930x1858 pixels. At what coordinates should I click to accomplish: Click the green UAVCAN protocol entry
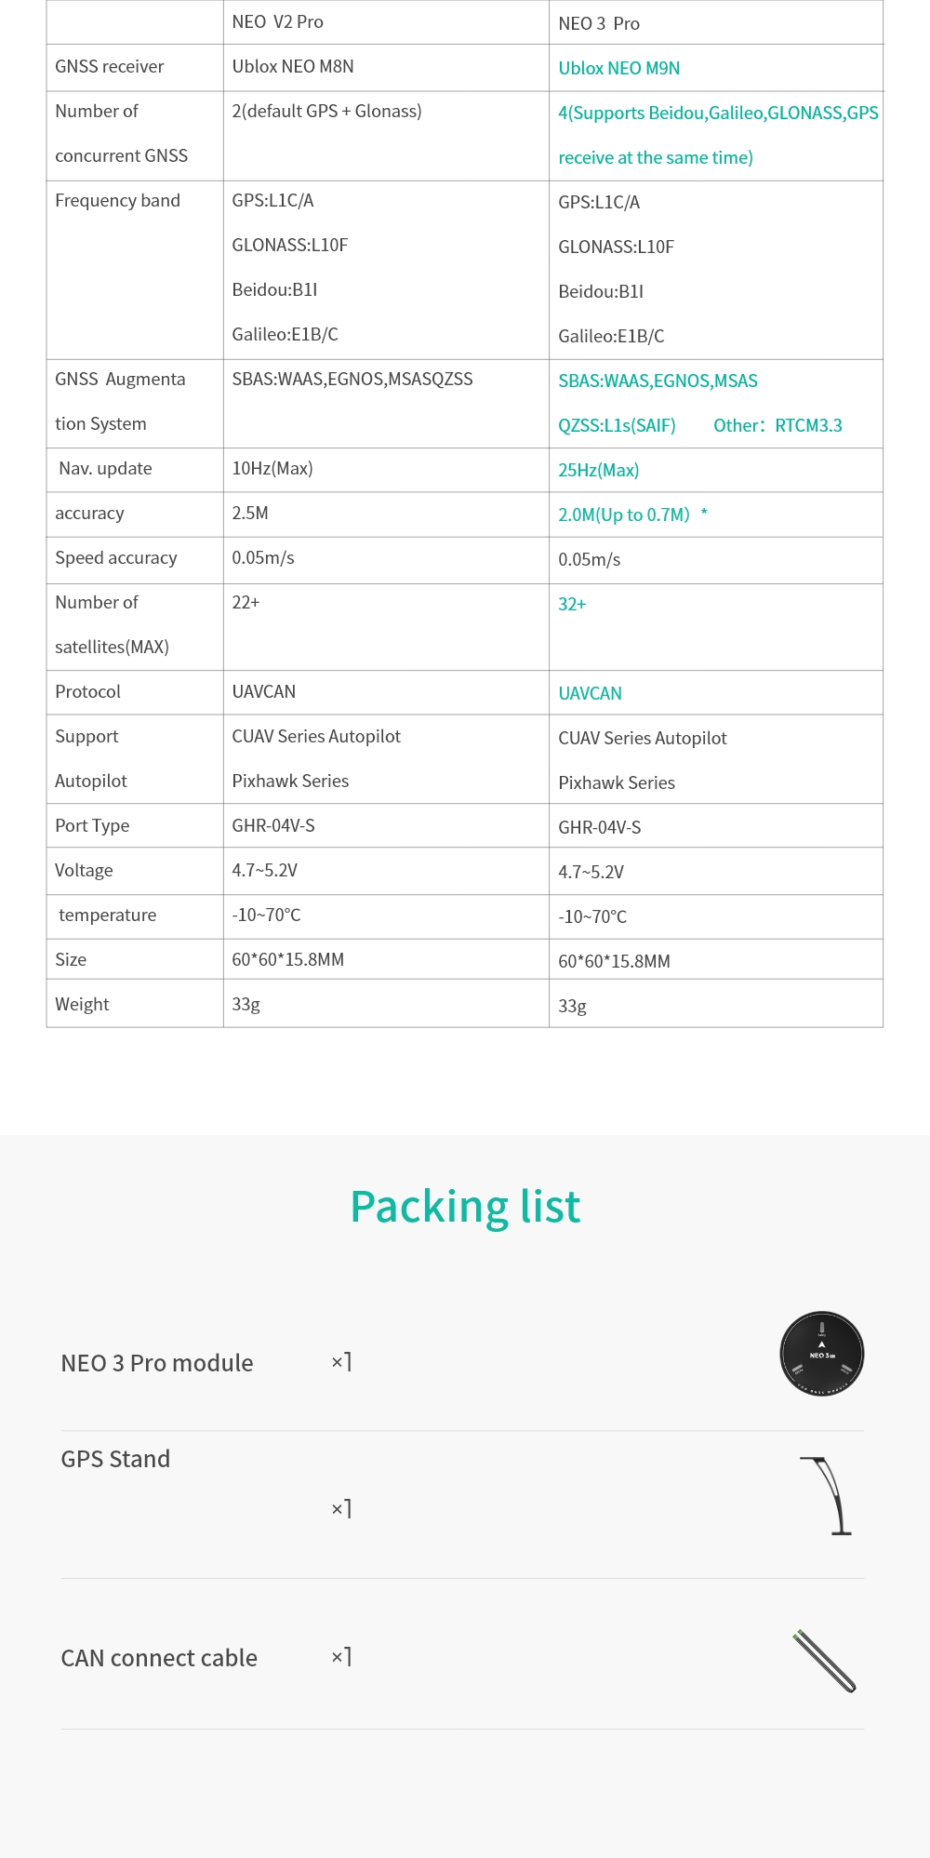click(x=590, y=693)
